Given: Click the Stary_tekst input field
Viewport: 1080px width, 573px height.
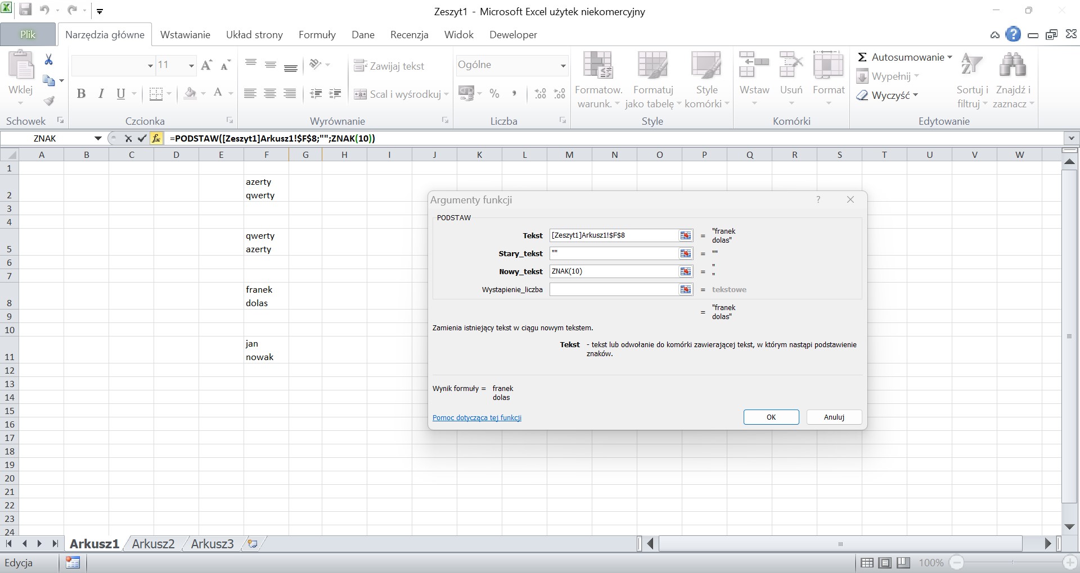Looking at the screenshot, I should (614, 253).
